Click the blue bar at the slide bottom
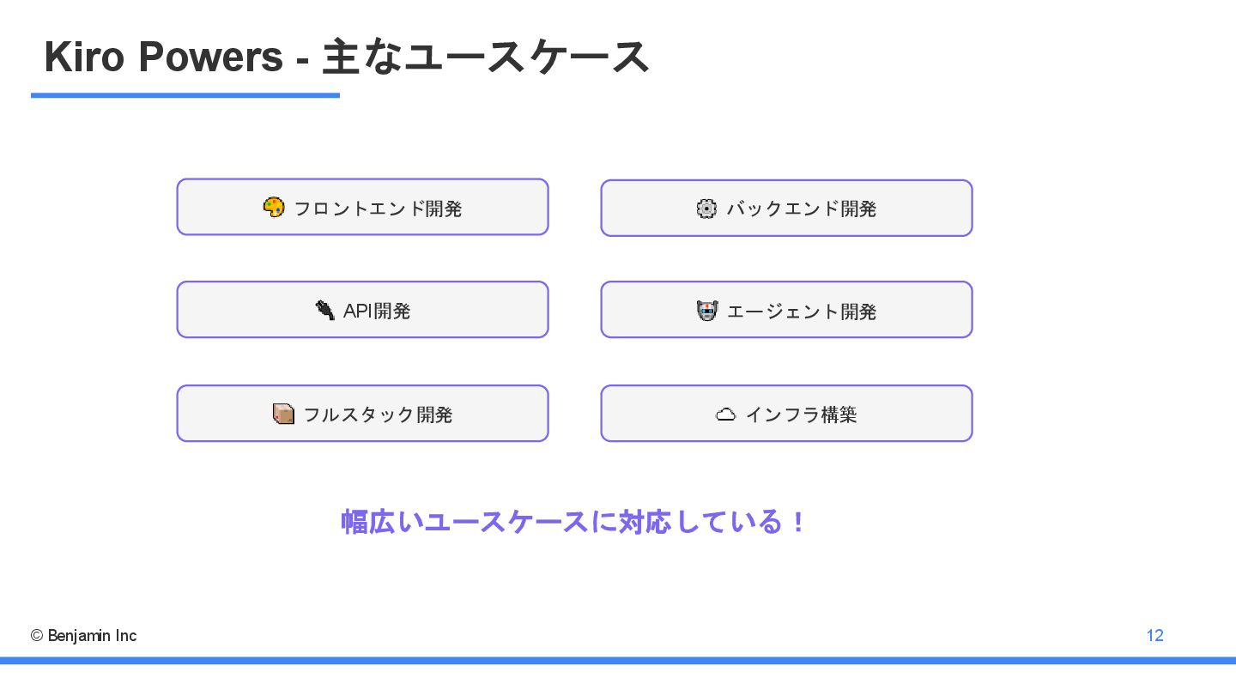Viewport: 1236px width, 696px height. point(618,661)
